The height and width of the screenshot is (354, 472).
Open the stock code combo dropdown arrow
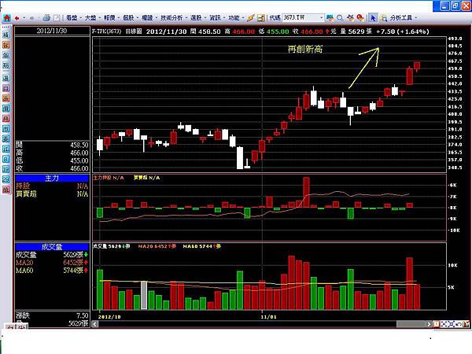pyautogui.click(x=322, y=18)
